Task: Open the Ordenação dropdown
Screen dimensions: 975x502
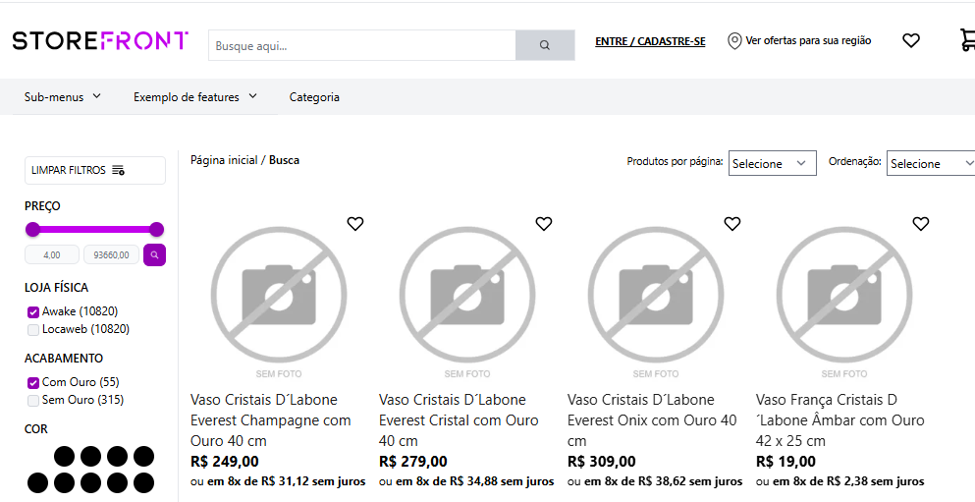Action: coord(931,163)
